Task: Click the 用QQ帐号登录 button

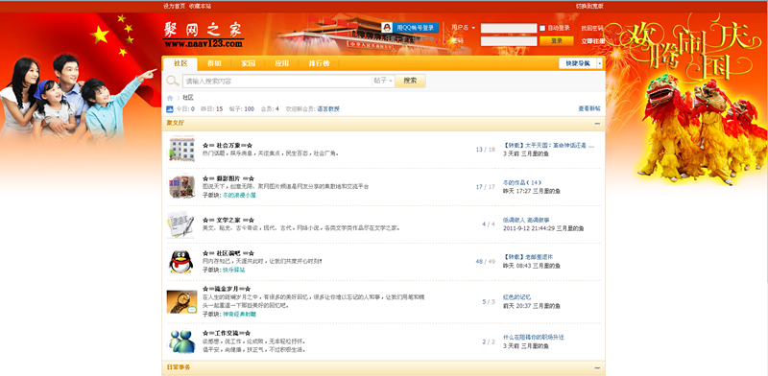Action: pyautogui.click(x=410, y=28)
